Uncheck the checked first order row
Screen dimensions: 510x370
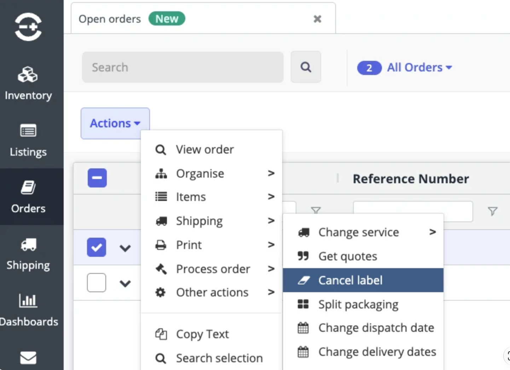[x=97, y=247]
